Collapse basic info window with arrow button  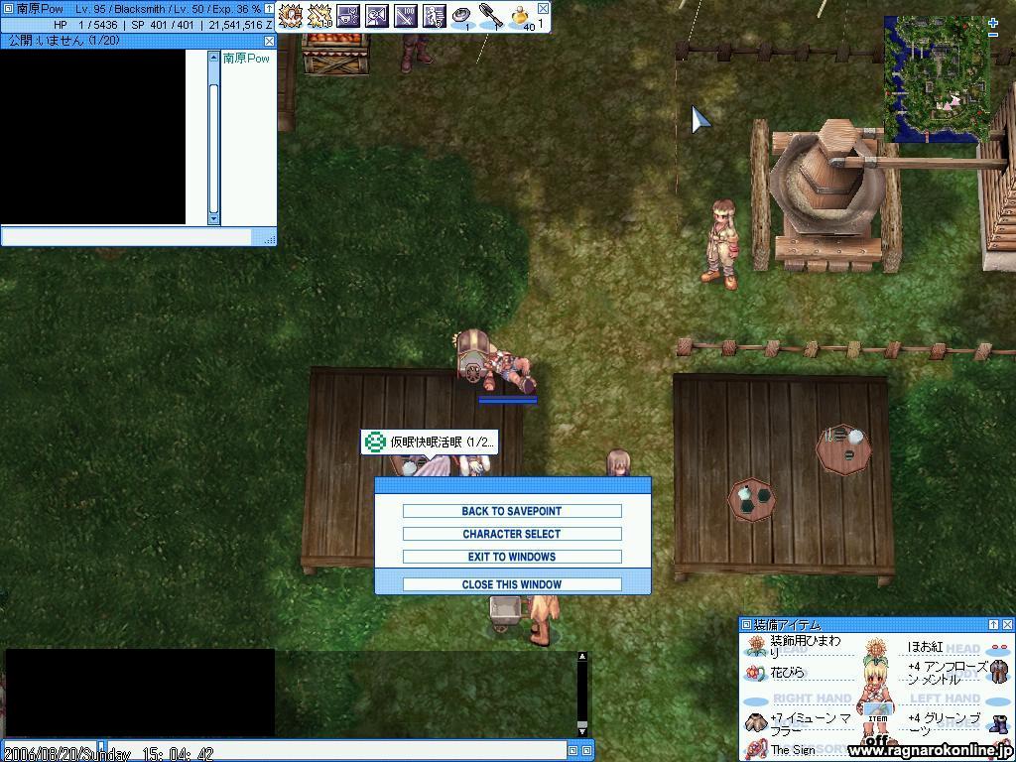click(x=269, y=9)
